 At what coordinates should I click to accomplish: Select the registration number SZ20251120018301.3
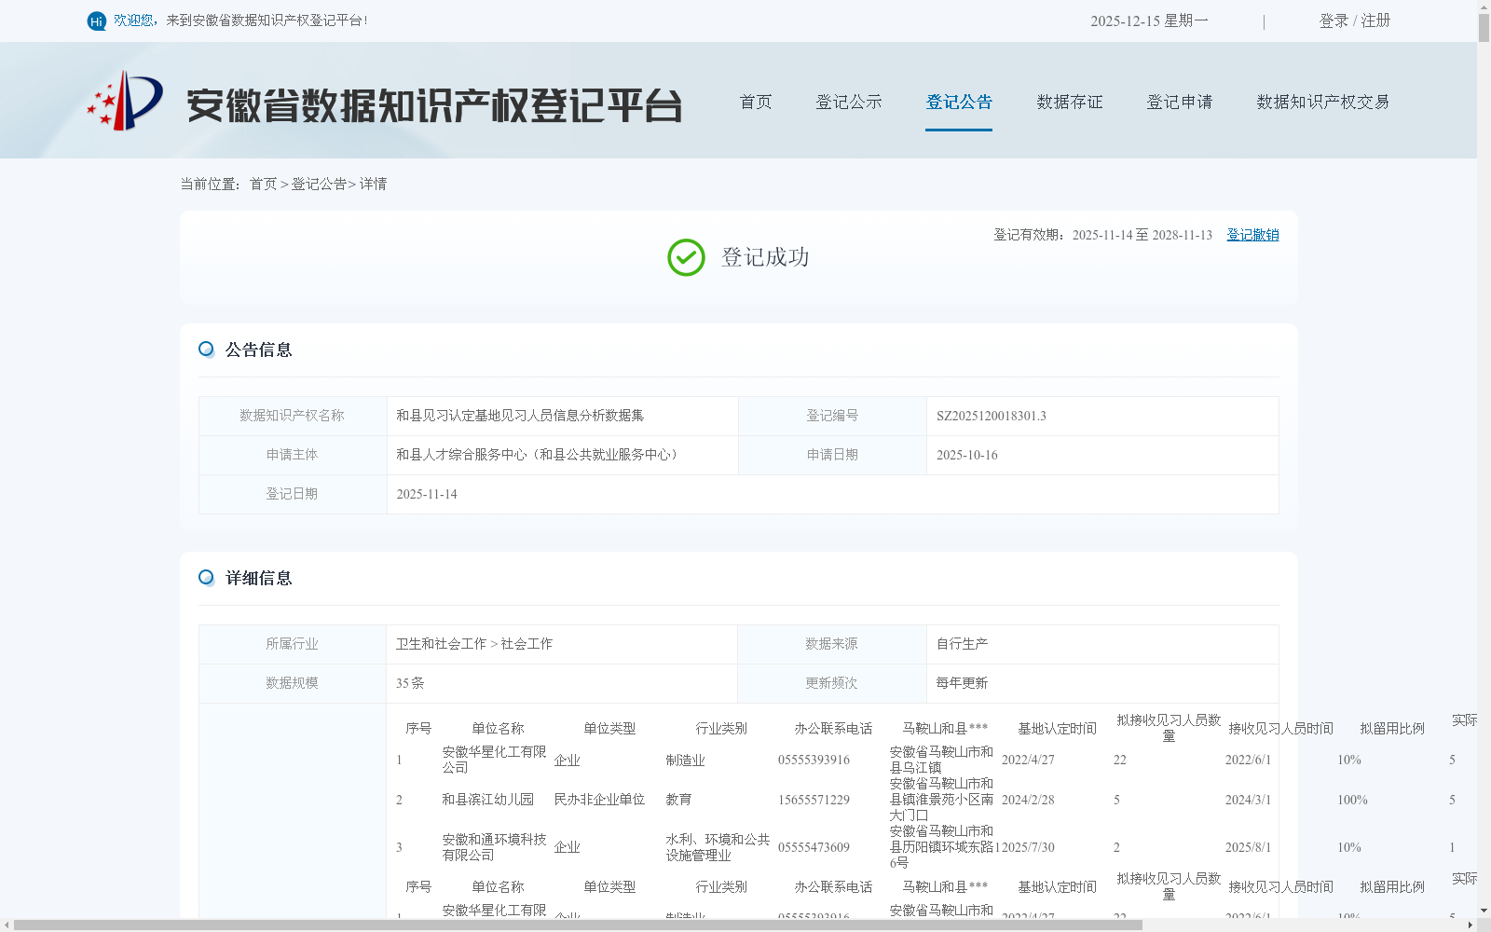tap(991, 417)
